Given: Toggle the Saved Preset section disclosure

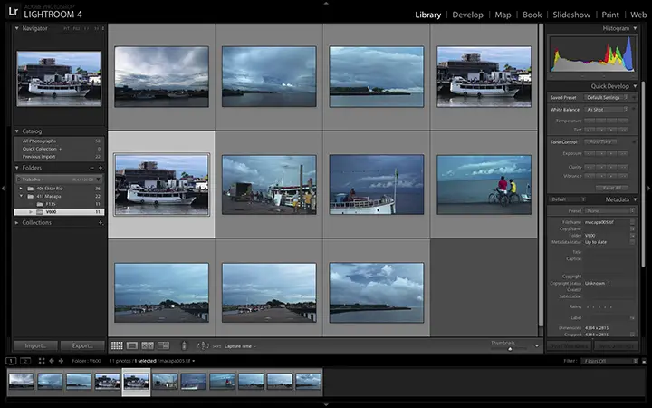Looking at the screenshot, I should (x=634, y=97).
